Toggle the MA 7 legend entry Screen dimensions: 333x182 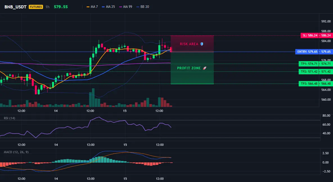tap(92, 7)
